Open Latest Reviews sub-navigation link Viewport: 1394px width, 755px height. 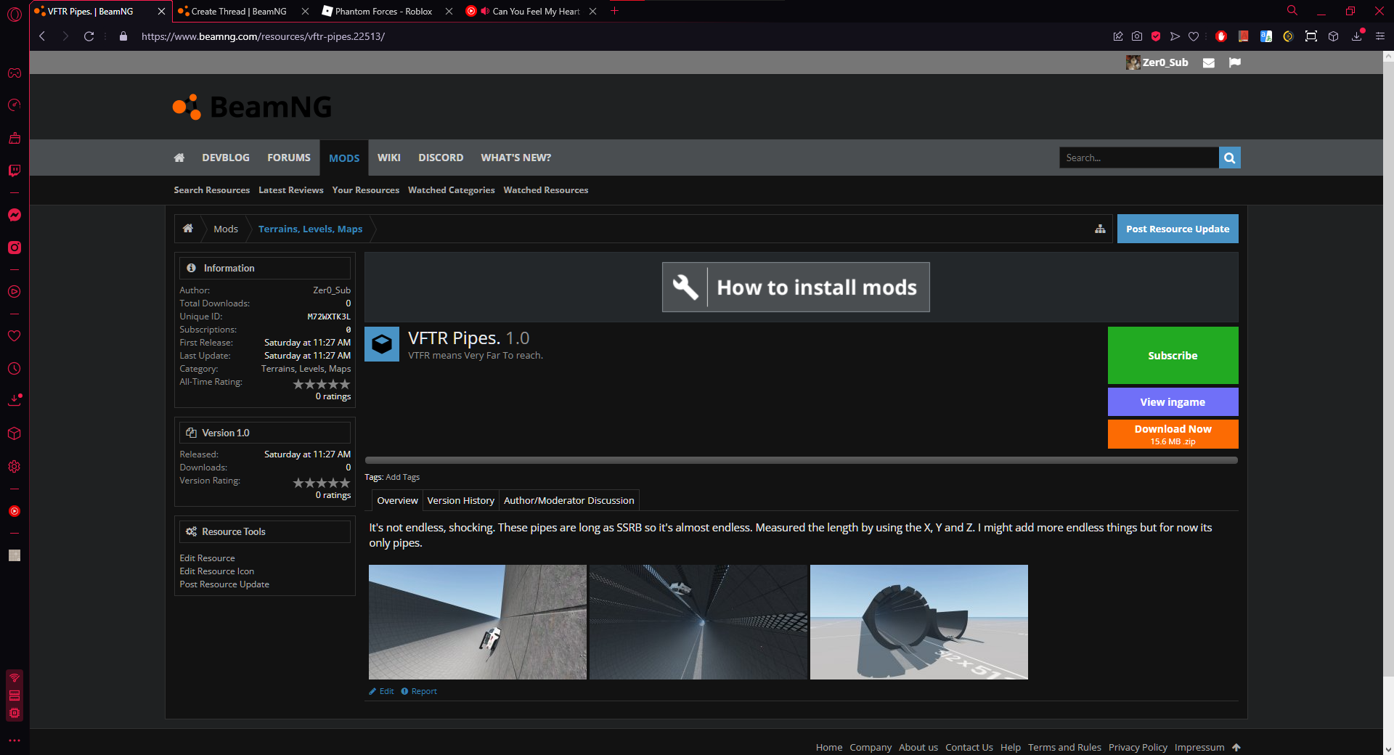pyautogui.click(x=290, y=190)
